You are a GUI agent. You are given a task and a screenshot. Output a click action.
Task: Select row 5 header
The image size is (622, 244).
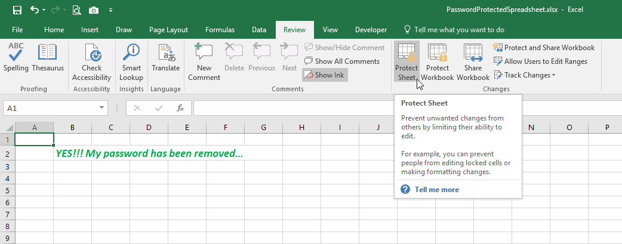tap(7, 190)
